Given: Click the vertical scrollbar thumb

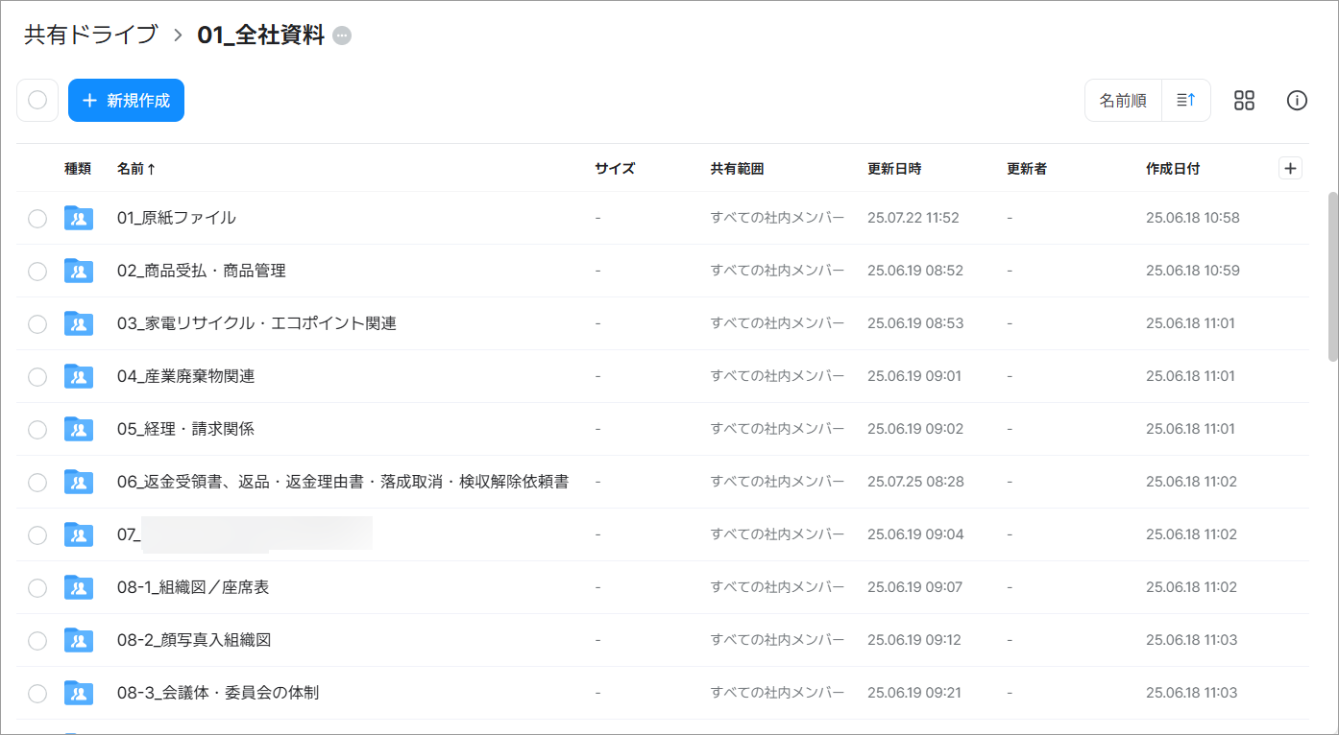Looking at the screenshot, I should point(1332,276).
